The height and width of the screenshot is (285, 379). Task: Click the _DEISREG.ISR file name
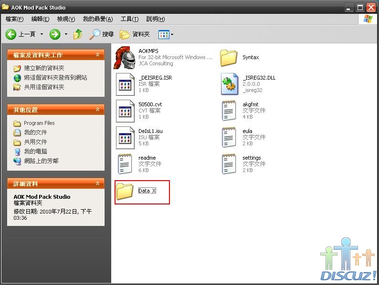pos(155,78)
